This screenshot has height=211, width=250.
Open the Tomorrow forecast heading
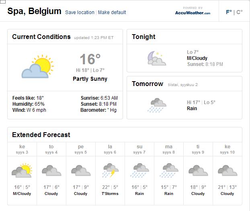148,84
